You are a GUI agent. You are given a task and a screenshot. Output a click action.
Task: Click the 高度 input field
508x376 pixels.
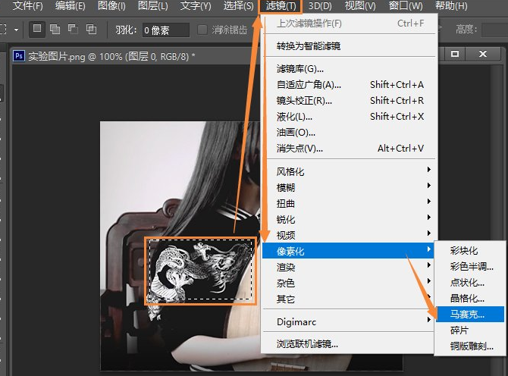[x=494, y=30]
